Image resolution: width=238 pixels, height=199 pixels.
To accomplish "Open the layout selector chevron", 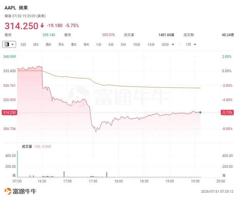I will [13, 44].
